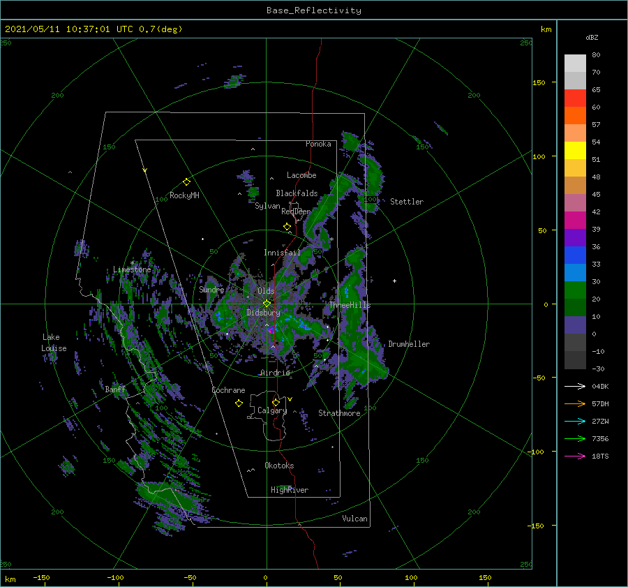Click the Didsbury town label
628x587 pixels.
point(263,313)
